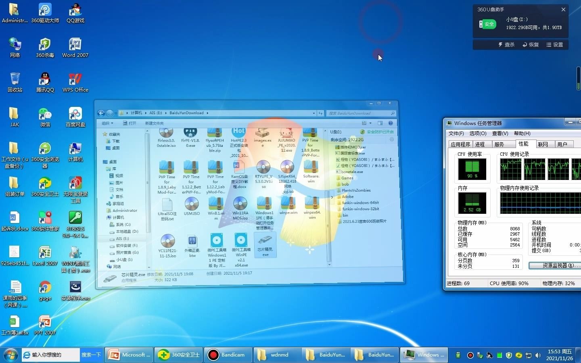Click 搜索一下 button on taskbar
Image resolution: width=581 pixels, height=363 pixels.
tap(91, 355)
